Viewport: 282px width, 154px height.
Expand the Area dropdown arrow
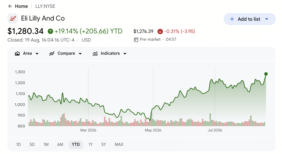pyautogui.click(x=37, y=54)
